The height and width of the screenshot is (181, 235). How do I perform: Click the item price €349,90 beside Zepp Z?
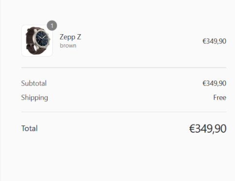pyautogui.click(x=214, y=41)
